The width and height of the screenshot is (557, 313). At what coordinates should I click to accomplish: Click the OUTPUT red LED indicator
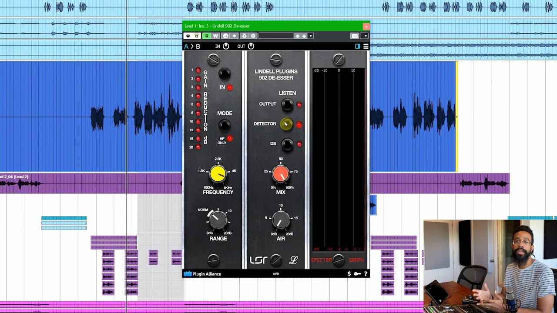(x=299, y=105)
